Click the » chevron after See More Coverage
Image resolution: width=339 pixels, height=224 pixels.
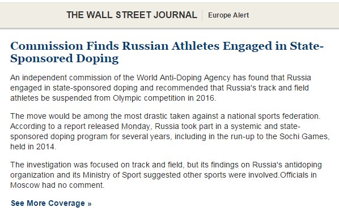[x=90, y=204]
